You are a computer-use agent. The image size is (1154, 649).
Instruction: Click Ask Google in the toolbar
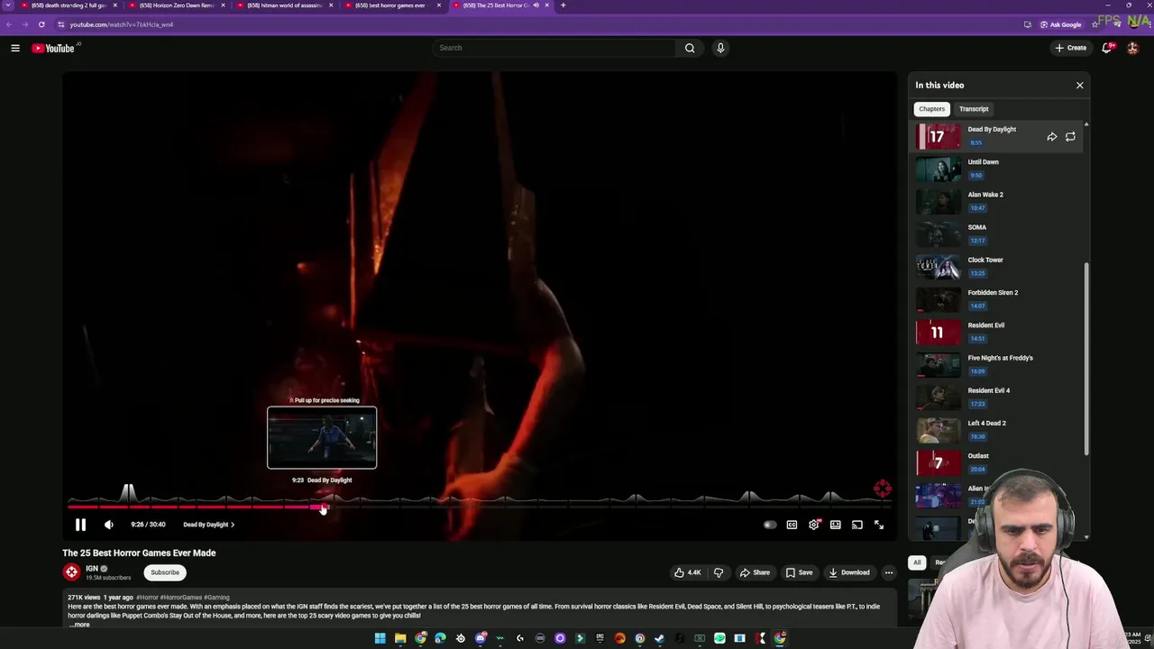[x=1060, y=24]
